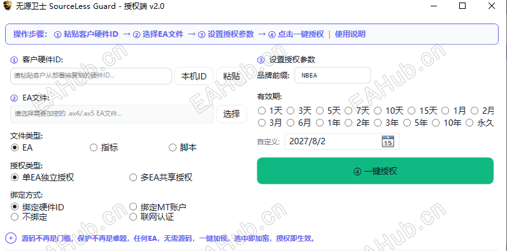Image resolution: width=507 pixels, height=251 pixels.
Task: Set validity to 1年
Action: pyautogui.click(x=328, y=123)
